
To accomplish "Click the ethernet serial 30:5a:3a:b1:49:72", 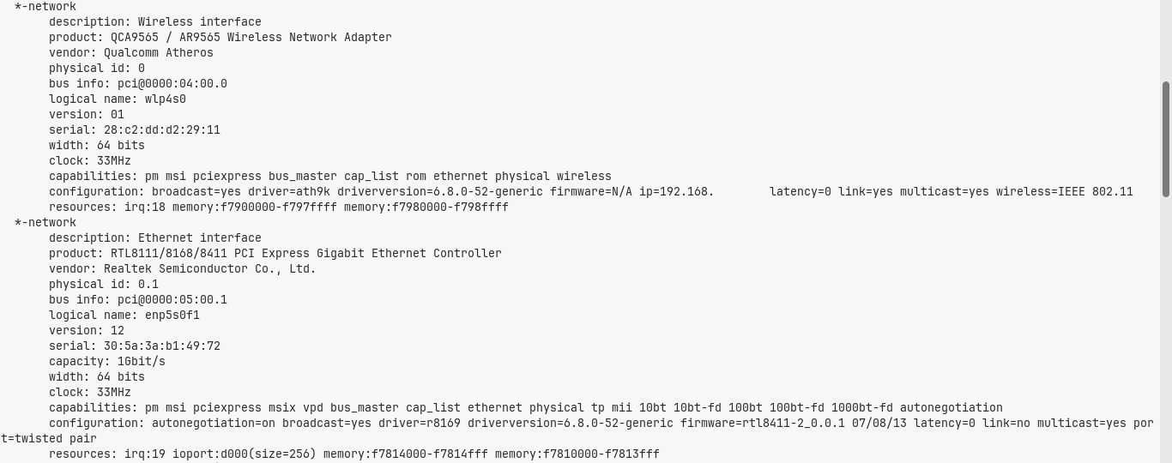I will (162, 346).
